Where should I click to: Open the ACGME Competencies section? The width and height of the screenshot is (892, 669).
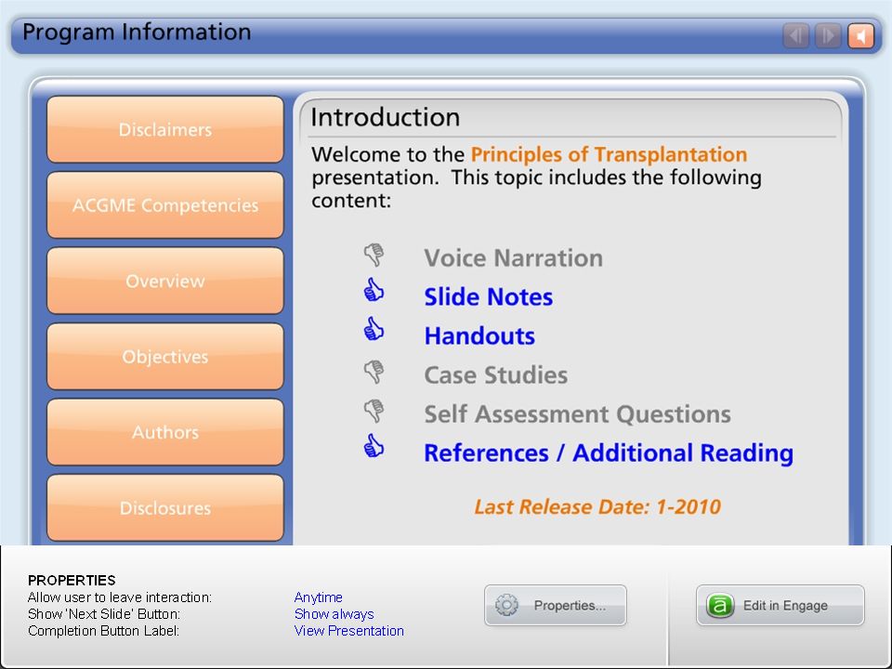(165, 204)
